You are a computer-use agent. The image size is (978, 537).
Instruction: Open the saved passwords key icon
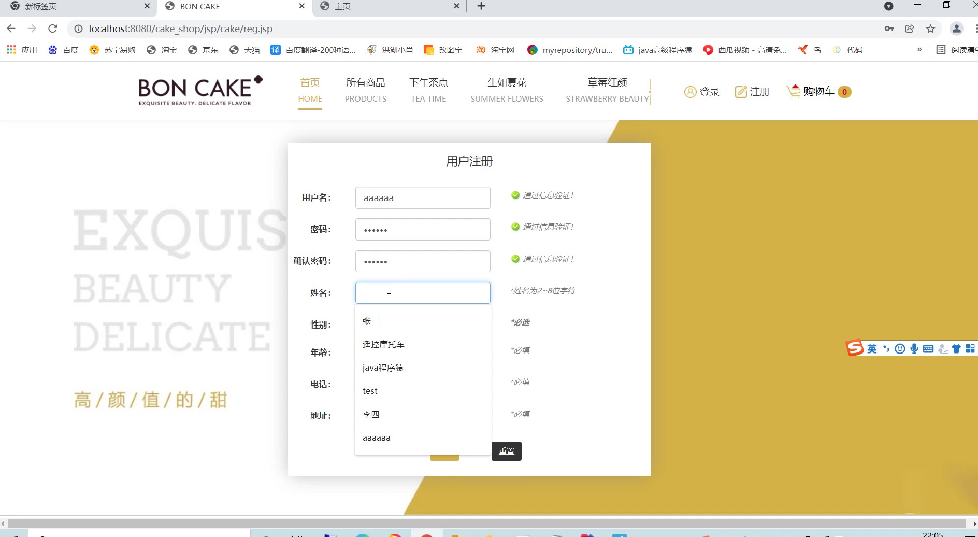click(x=889, y=29)
